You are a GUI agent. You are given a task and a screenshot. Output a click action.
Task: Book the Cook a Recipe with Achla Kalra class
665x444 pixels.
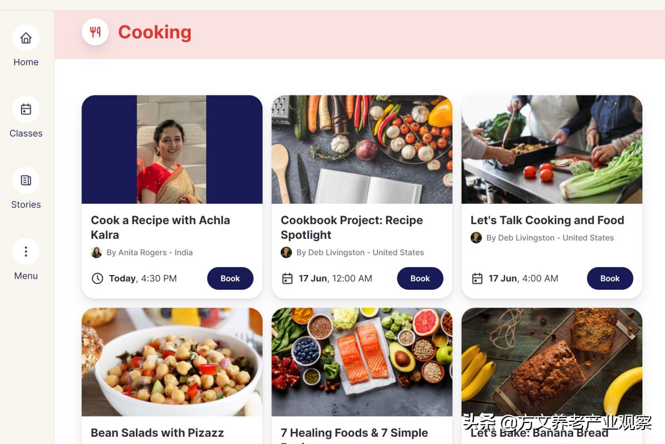pos(230,278)
